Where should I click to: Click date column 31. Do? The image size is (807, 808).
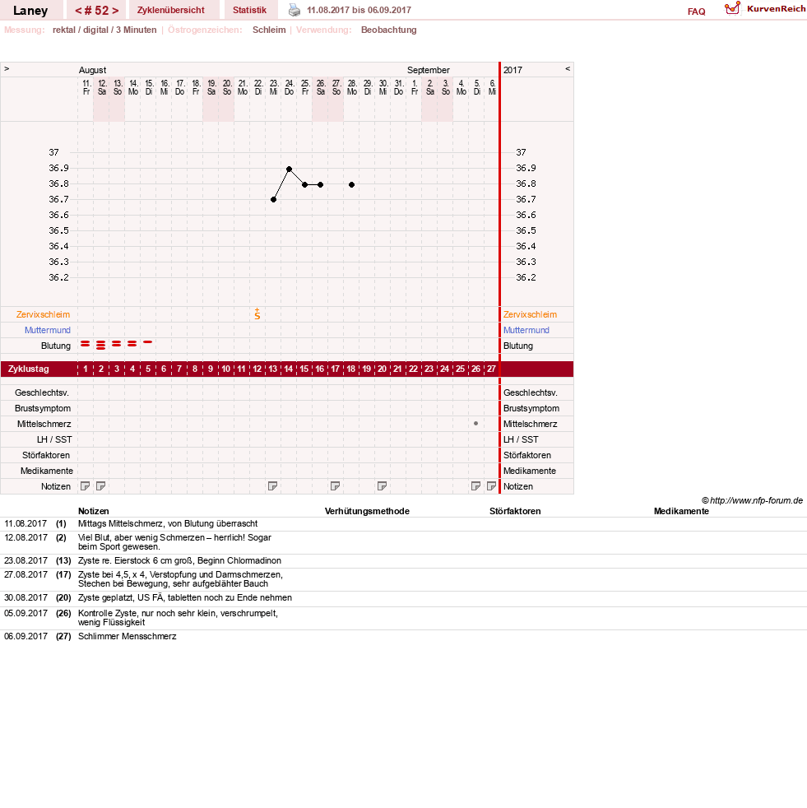pyautogui.click(x=398, y=87)
